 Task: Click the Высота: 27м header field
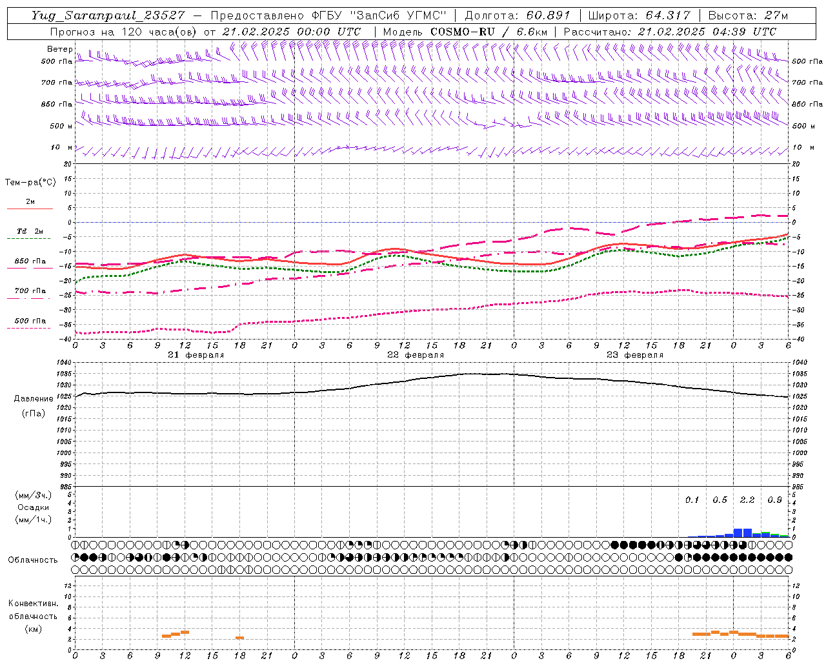(x=748, y=15)
